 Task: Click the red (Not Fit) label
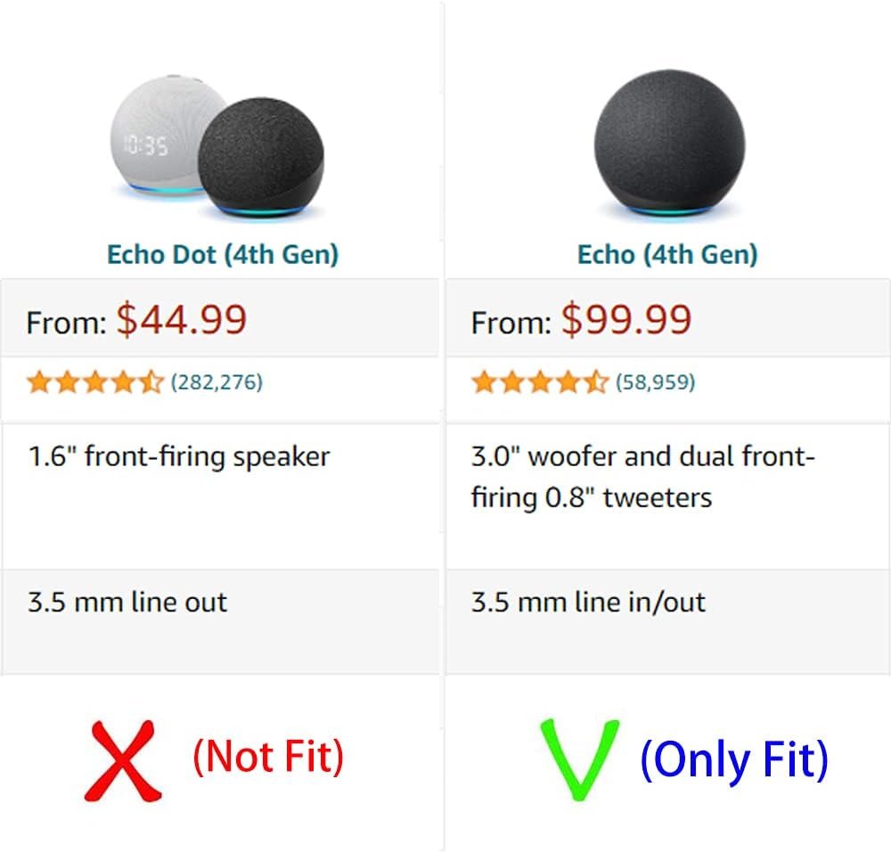point(268,757)
